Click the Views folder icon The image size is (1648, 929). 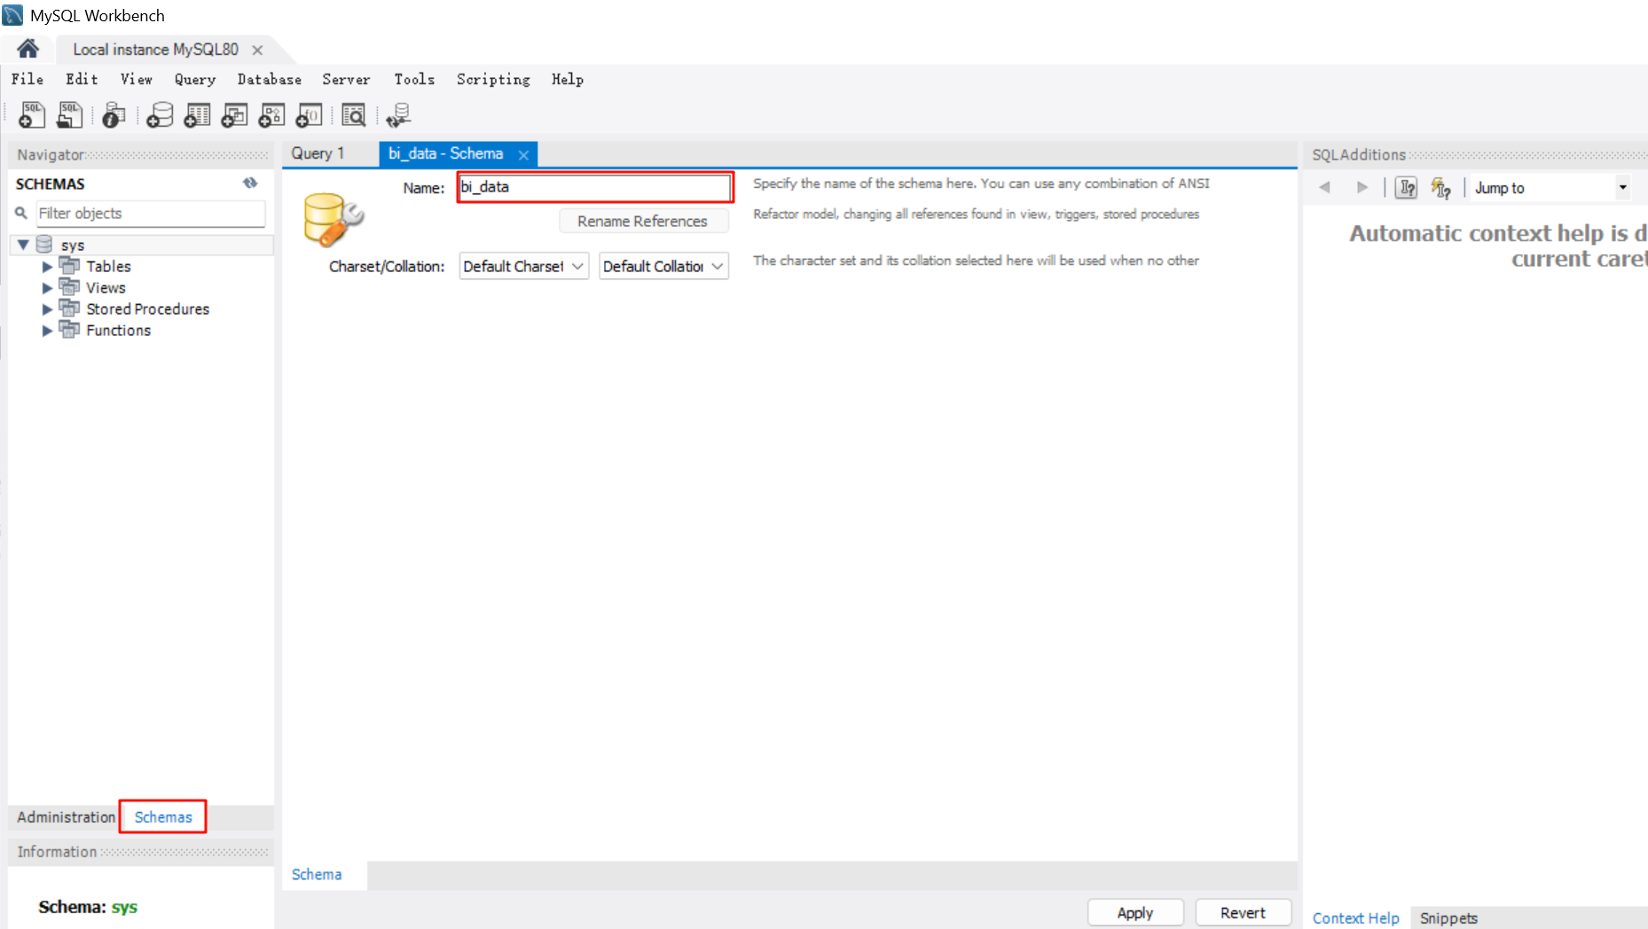[69, 286]
